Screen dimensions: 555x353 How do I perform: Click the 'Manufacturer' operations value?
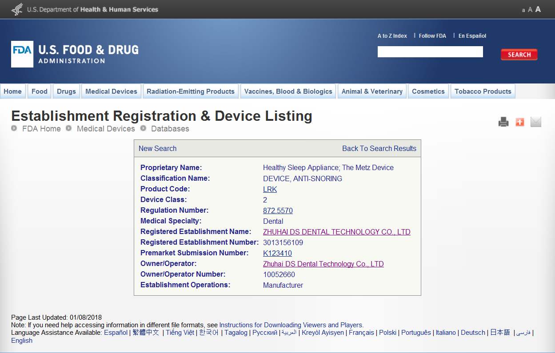click(283, 286)
